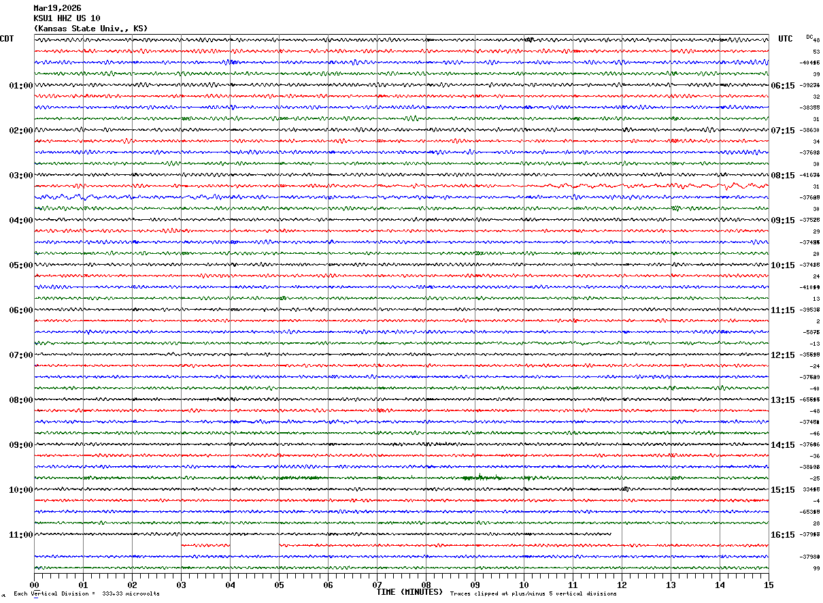Select the 11:00 CDT row label
The width and height of the screenshot is (823, 603).
(x=20, y=535)
